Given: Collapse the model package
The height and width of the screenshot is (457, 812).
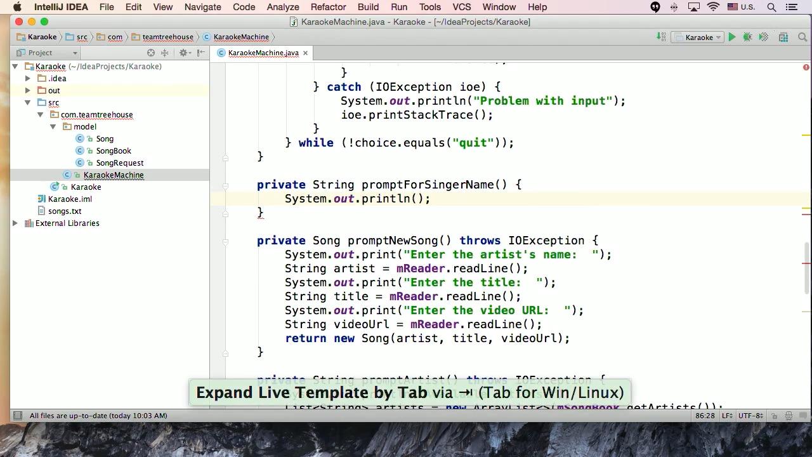Looking at the screenshot, I should click(x=53, y=126).
